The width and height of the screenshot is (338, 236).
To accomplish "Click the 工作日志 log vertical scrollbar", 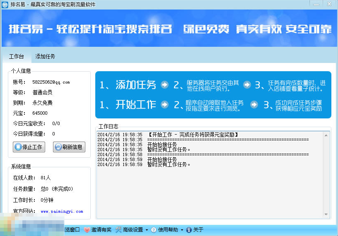I will pos(327,174).
